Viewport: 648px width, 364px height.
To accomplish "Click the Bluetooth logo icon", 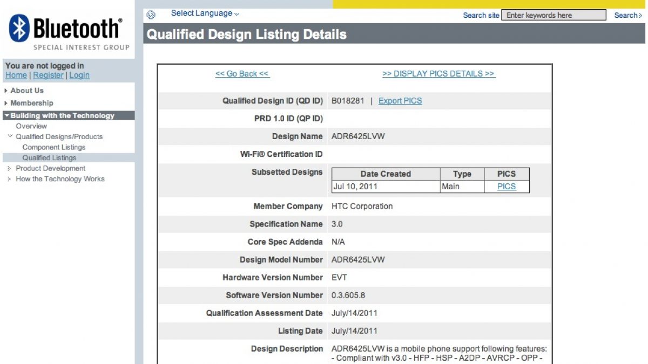I will click(19, 28).
